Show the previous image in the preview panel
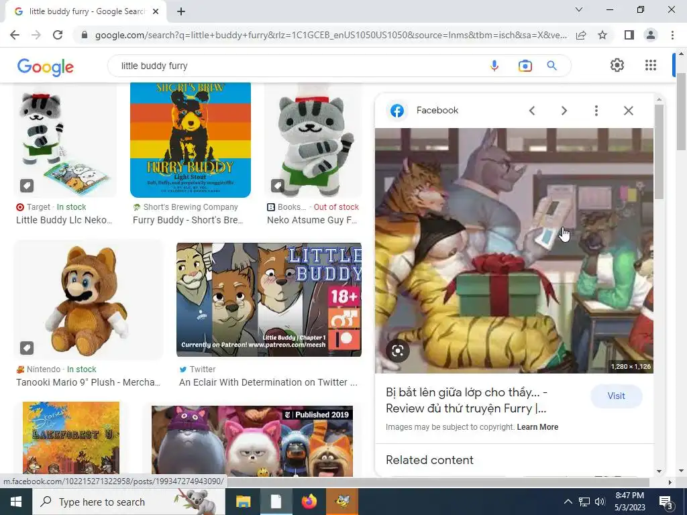 532,111
